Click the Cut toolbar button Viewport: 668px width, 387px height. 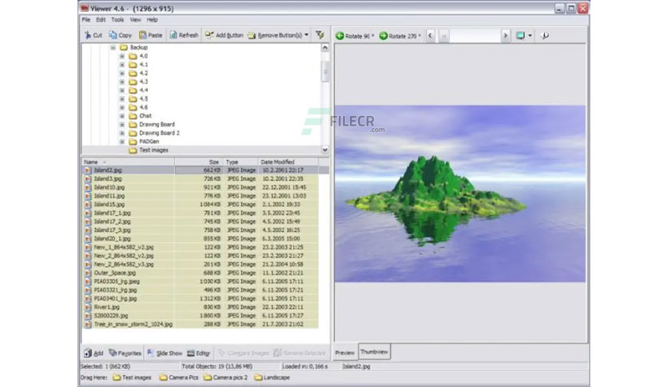[x=93, y=35]
